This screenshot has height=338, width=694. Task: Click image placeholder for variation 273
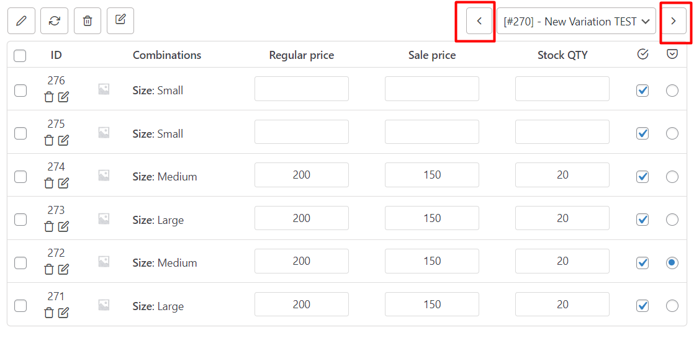point(104,218)
